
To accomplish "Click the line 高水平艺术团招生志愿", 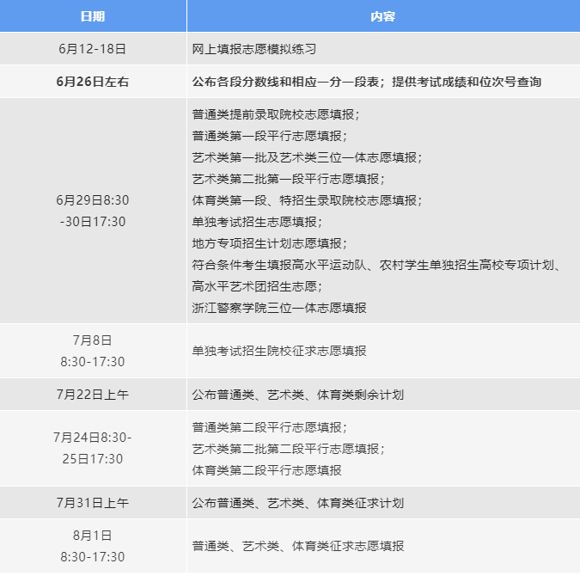I will [x=257, y=286].
